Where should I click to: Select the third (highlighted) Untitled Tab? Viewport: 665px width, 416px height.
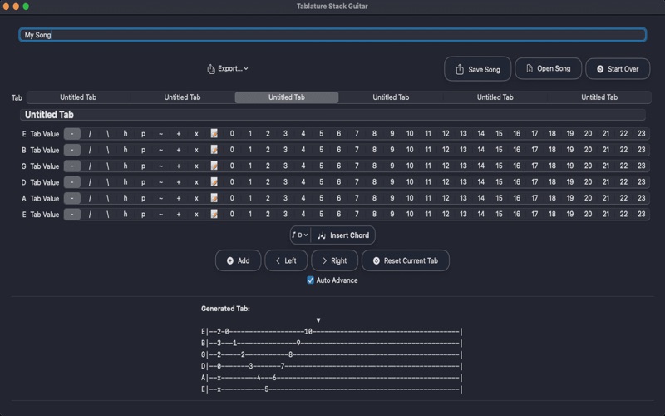pyautogui.click(x=287, y=97)
